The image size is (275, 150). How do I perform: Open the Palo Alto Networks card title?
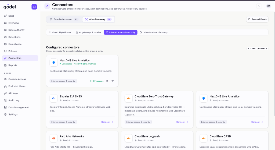[x=72, y=136]
